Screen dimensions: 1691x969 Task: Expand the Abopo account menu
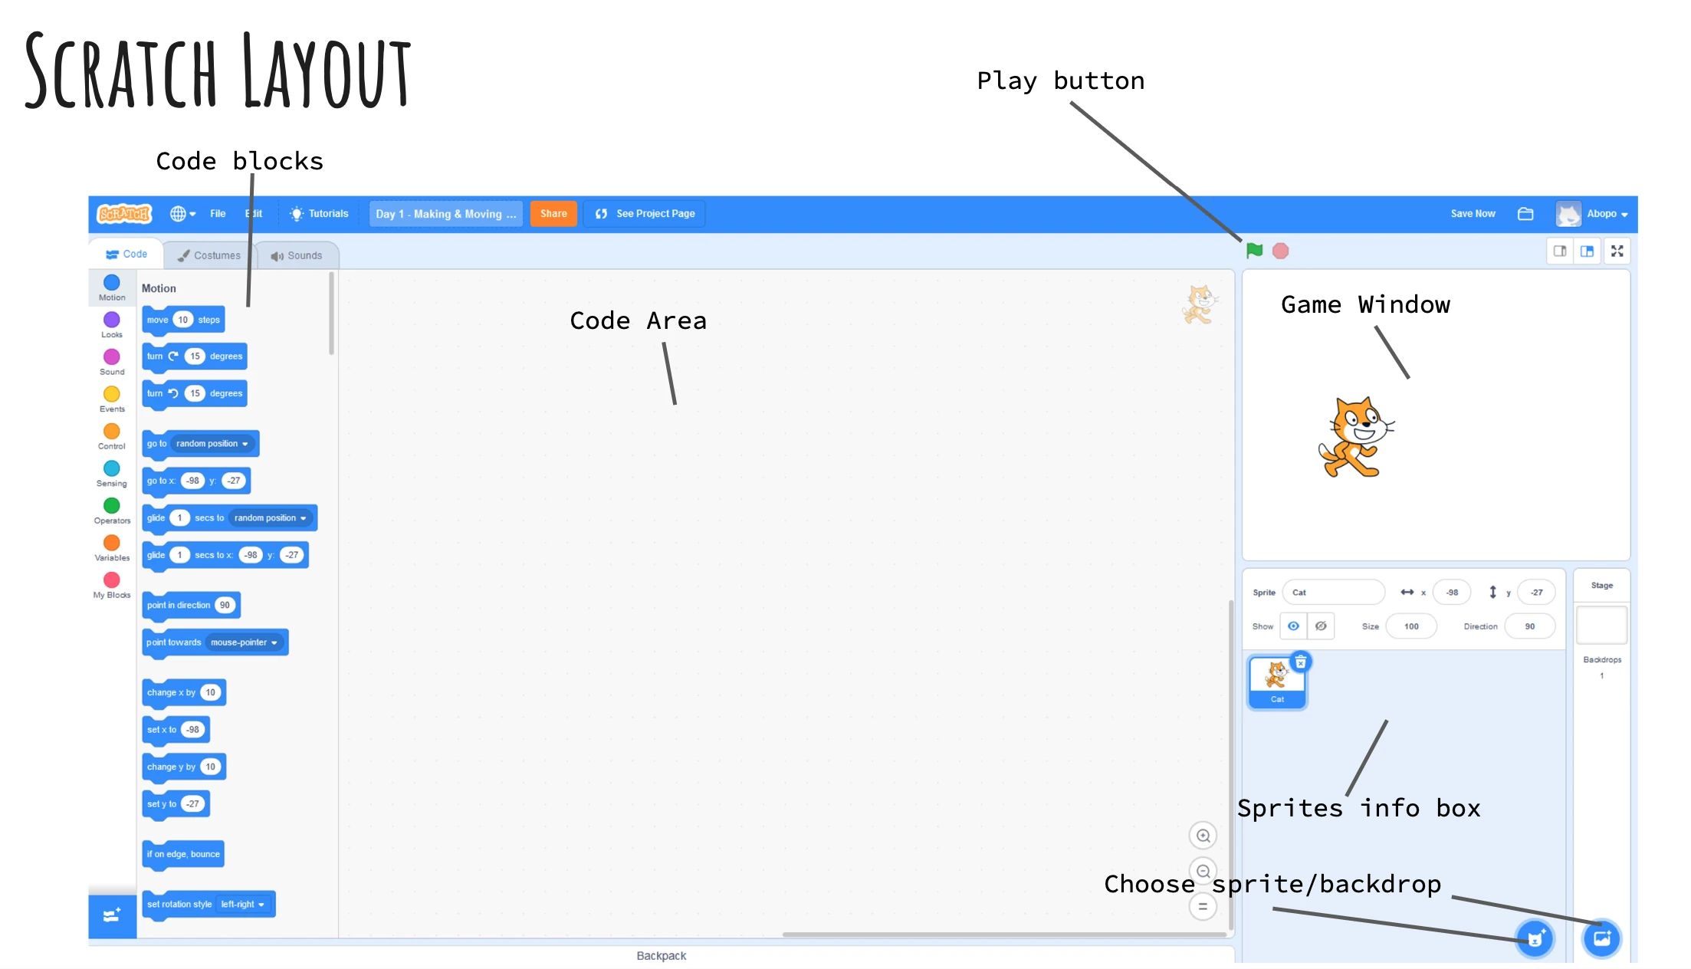click(1606, 214)
